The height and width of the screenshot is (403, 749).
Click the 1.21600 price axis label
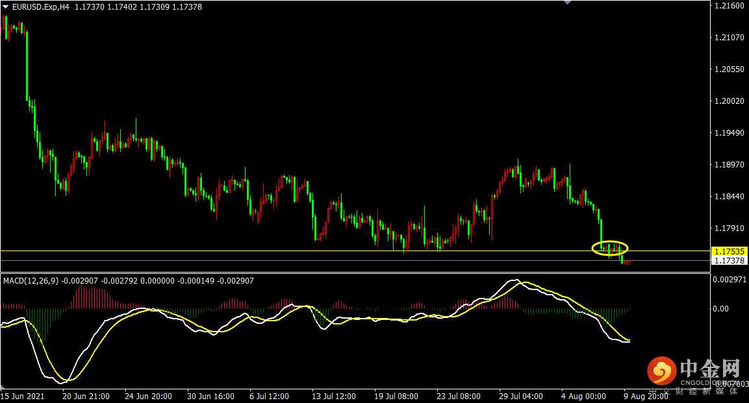pos(729,6)
